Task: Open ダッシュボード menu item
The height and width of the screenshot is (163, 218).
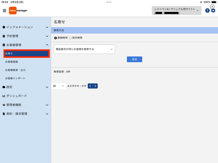Action: (17, 96)
